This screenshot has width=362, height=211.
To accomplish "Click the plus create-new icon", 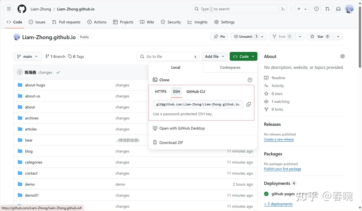I will 299,9.
